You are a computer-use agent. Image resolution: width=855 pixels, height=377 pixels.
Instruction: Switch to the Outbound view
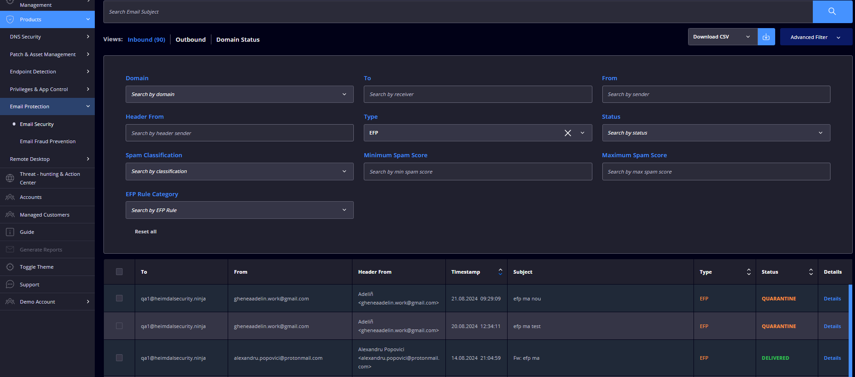click(x=191, y=39)
